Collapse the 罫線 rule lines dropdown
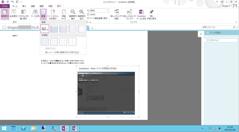239x132 pixels. pos(43,14)
